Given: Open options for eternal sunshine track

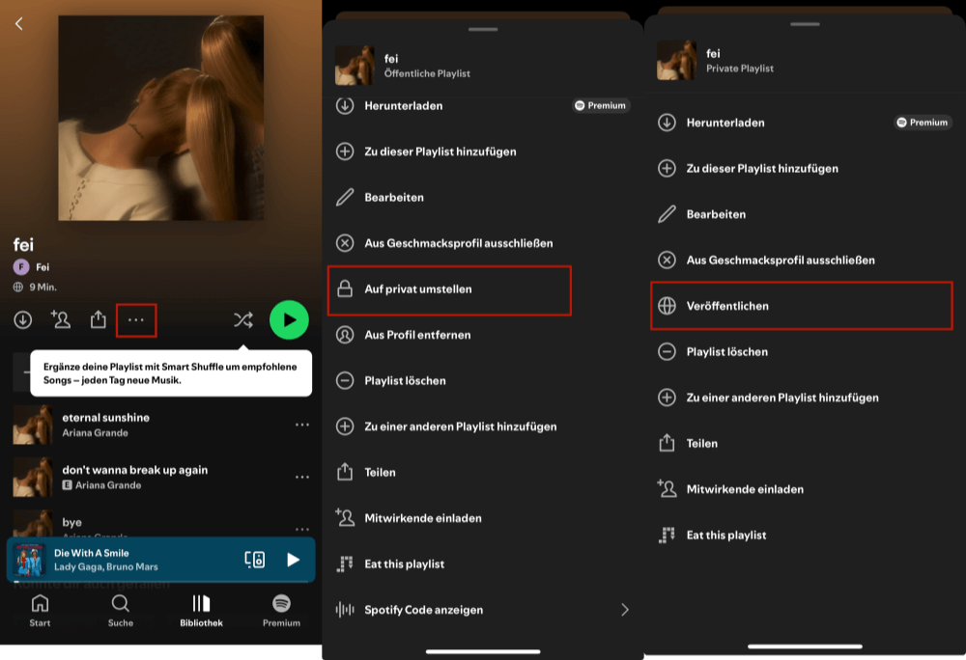Looking at the screenshot, I should (301, 425).
